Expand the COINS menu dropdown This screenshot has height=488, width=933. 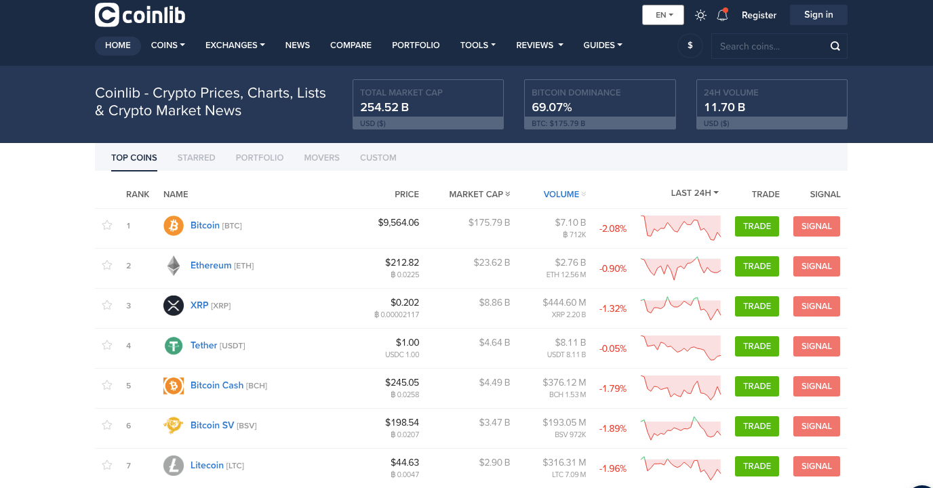pos(167,45)
